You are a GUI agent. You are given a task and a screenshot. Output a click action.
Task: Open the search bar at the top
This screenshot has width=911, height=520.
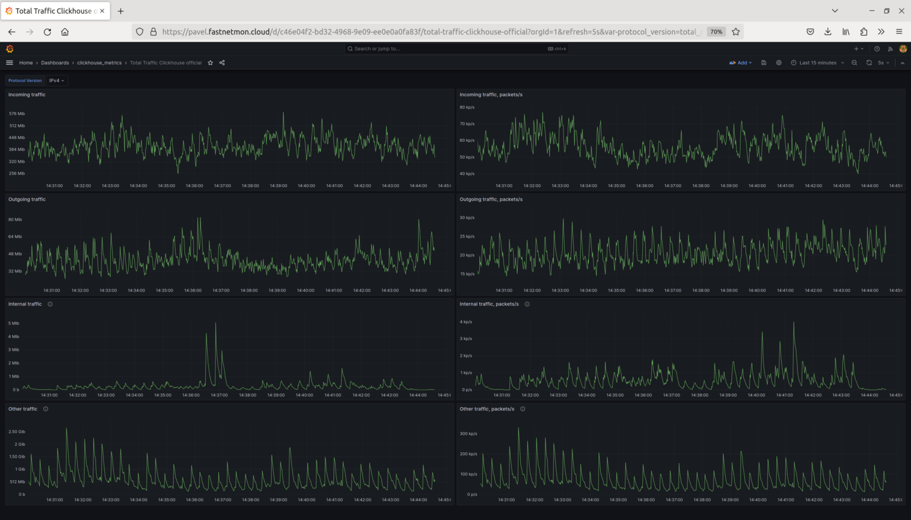[455, 49]
